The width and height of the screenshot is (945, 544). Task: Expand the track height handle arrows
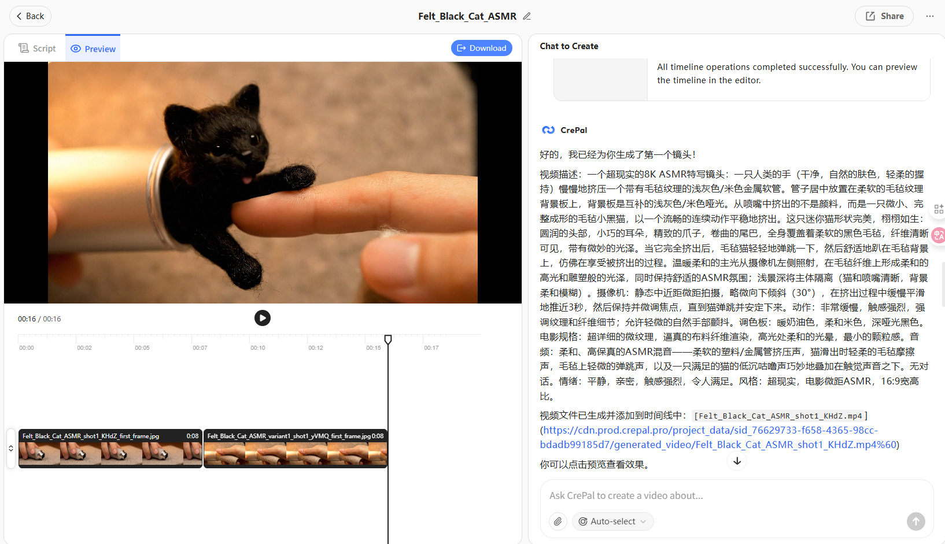tap(10, 449)
